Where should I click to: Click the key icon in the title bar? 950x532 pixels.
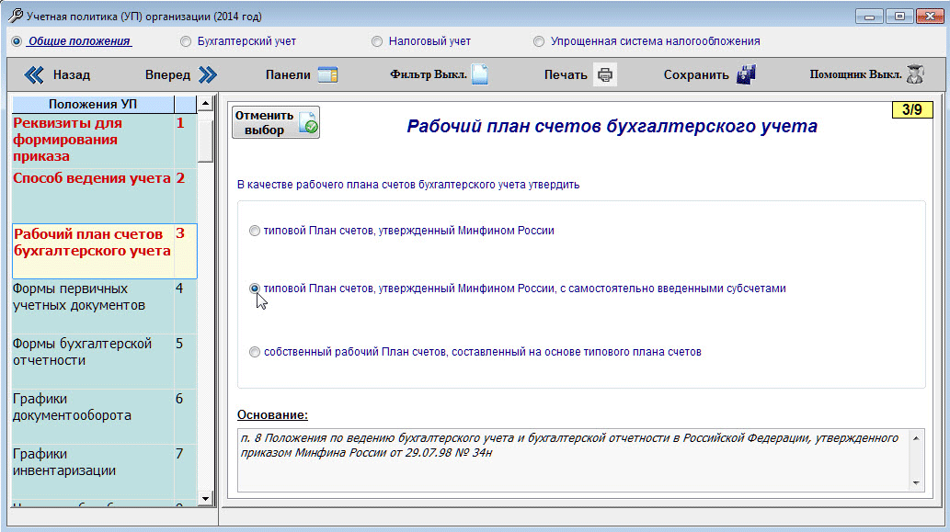[16, 16]
